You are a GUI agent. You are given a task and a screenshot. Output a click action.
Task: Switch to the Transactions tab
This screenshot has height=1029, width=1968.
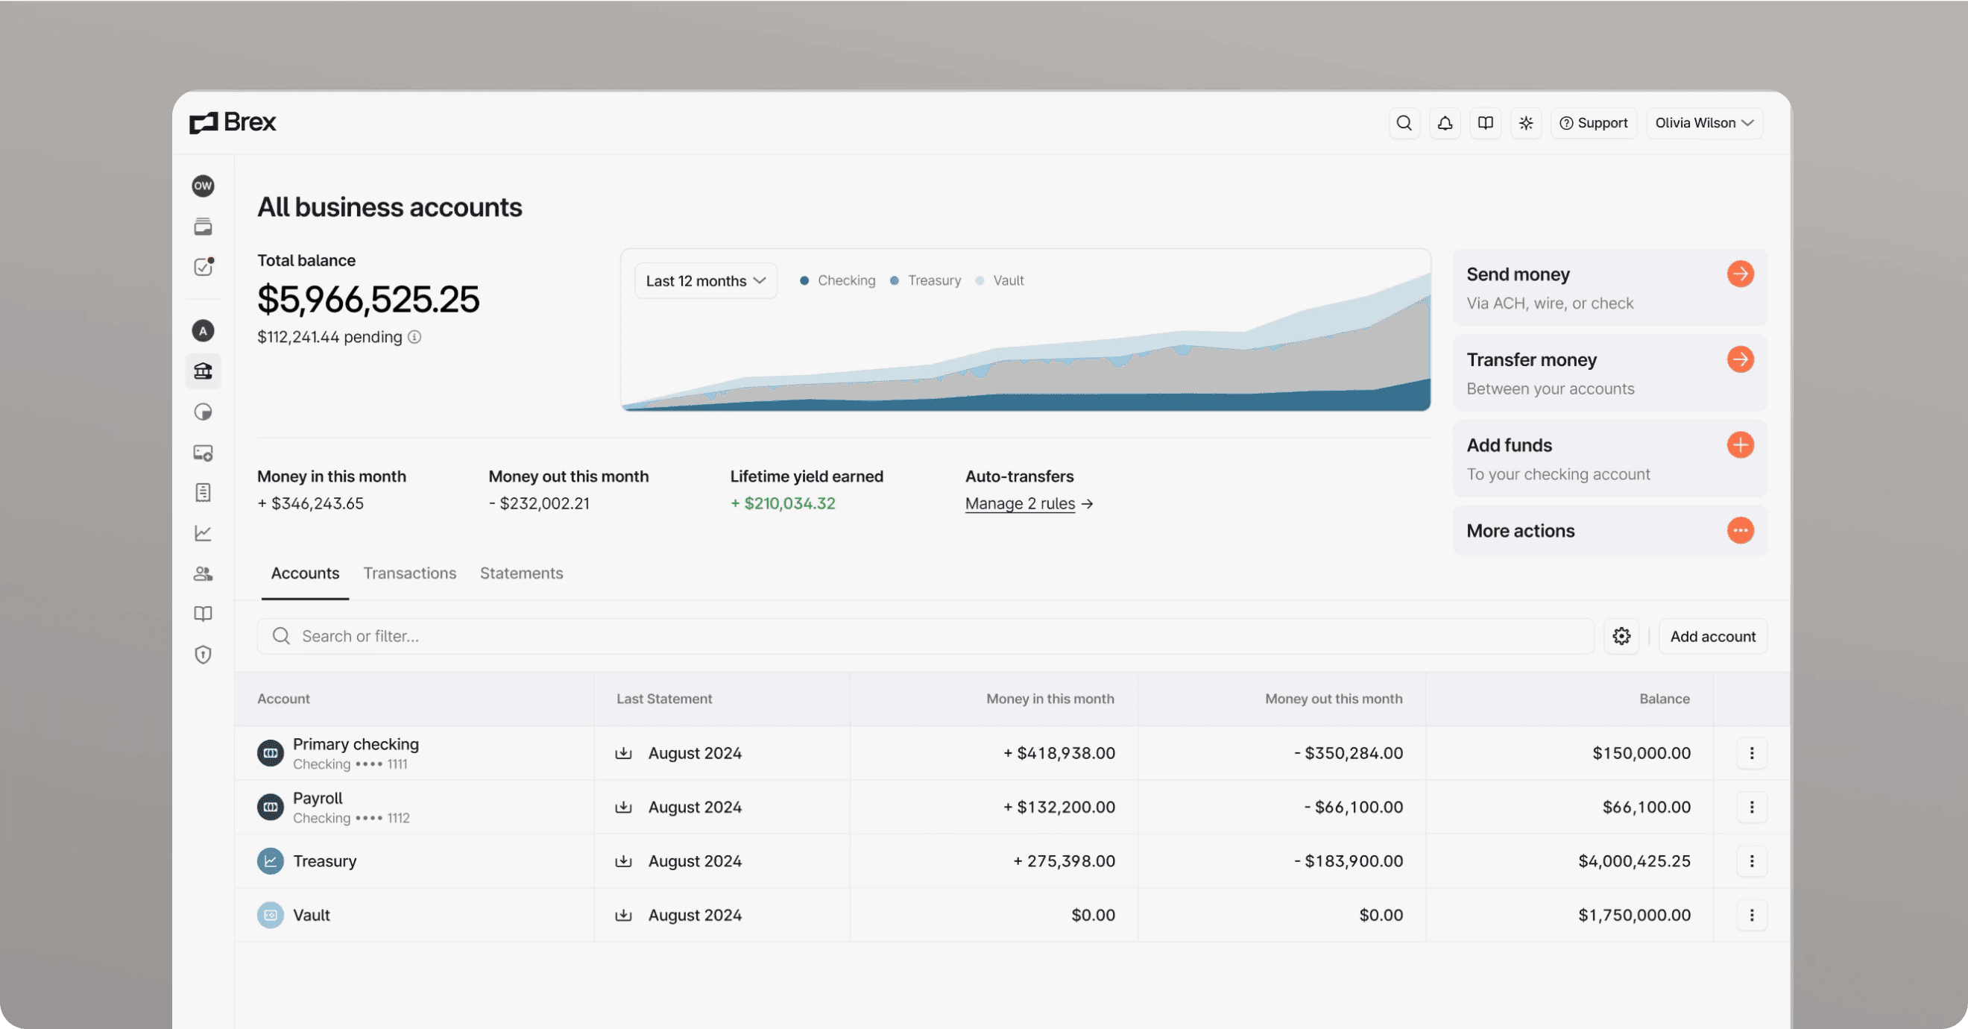click(x=409, y=573)
